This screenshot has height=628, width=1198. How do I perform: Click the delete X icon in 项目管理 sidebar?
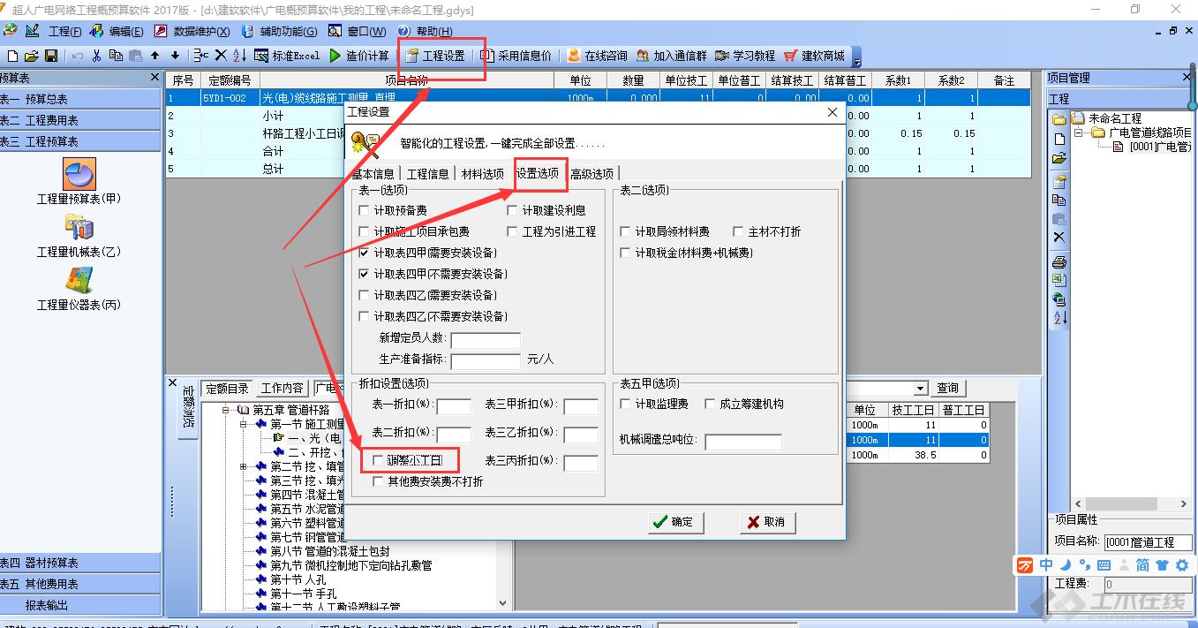(x=1059, y=238)
